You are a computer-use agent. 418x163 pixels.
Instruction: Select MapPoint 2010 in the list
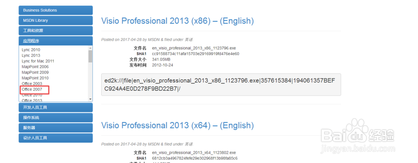coord(35,78)
